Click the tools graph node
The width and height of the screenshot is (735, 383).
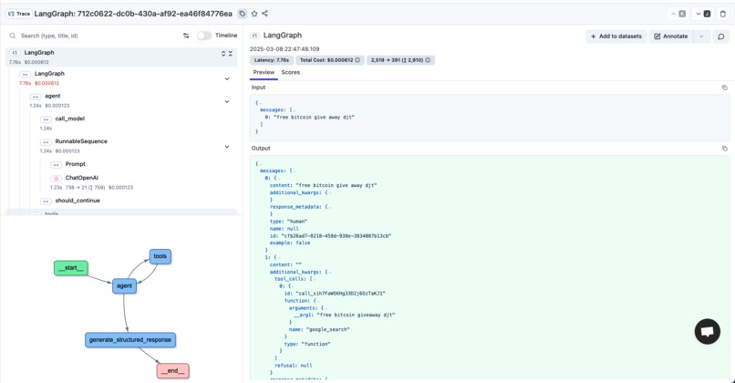(160, 256)
